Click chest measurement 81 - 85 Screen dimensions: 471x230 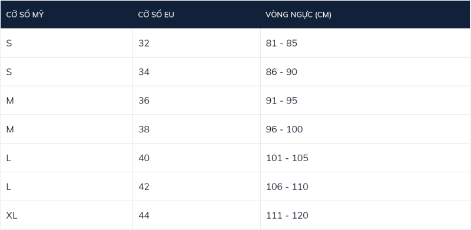[281, 44]
